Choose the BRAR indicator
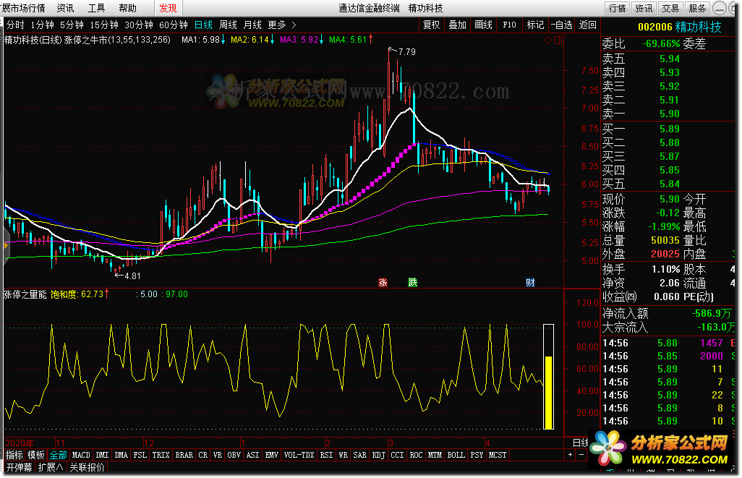742x478 pixels. pyautogui.click(x=184, y=456)
